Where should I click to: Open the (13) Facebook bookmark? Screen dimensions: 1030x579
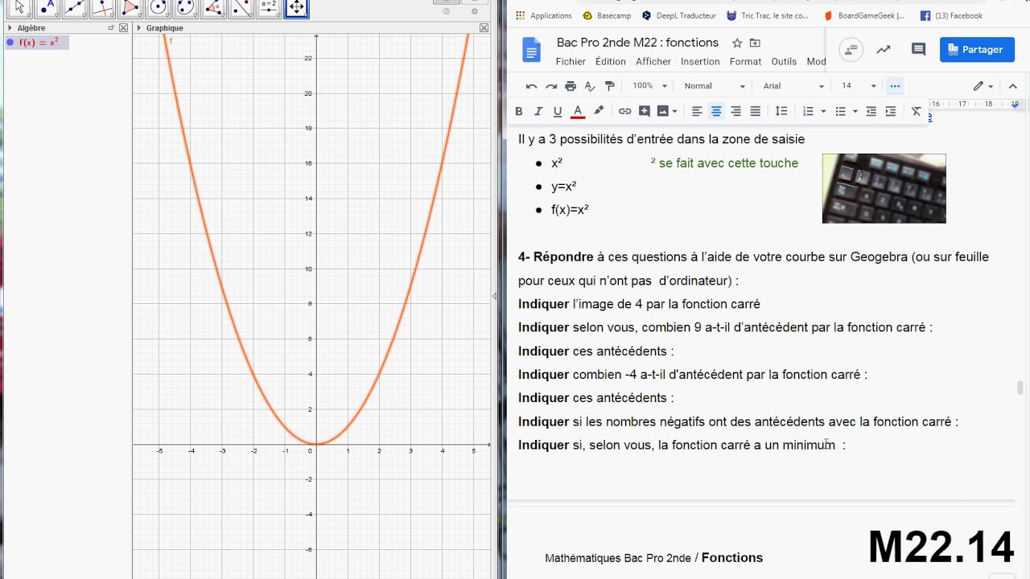(x=952, y=15)
